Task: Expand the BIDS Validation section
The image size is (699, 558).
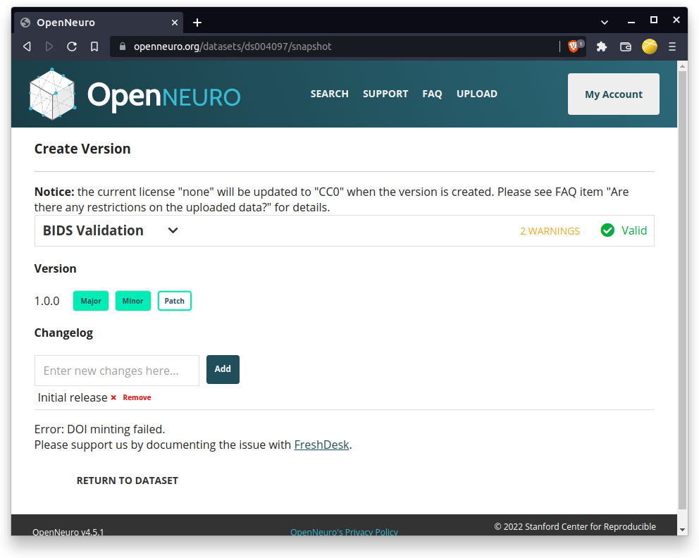Action: pyautogui.click(x=172, y=230)
